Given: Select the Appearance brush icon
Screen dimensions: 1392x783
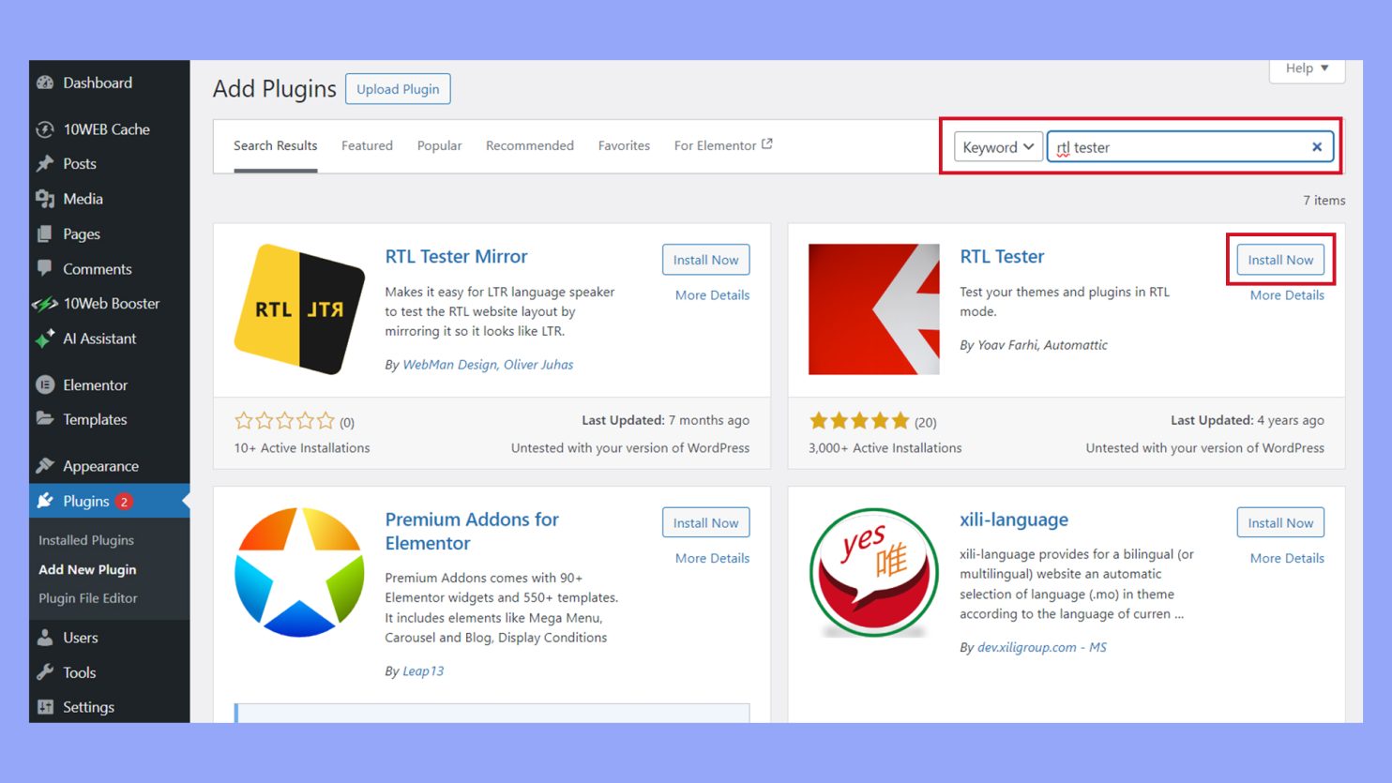Looking at the screenshot, I should (x=45, y=465).
